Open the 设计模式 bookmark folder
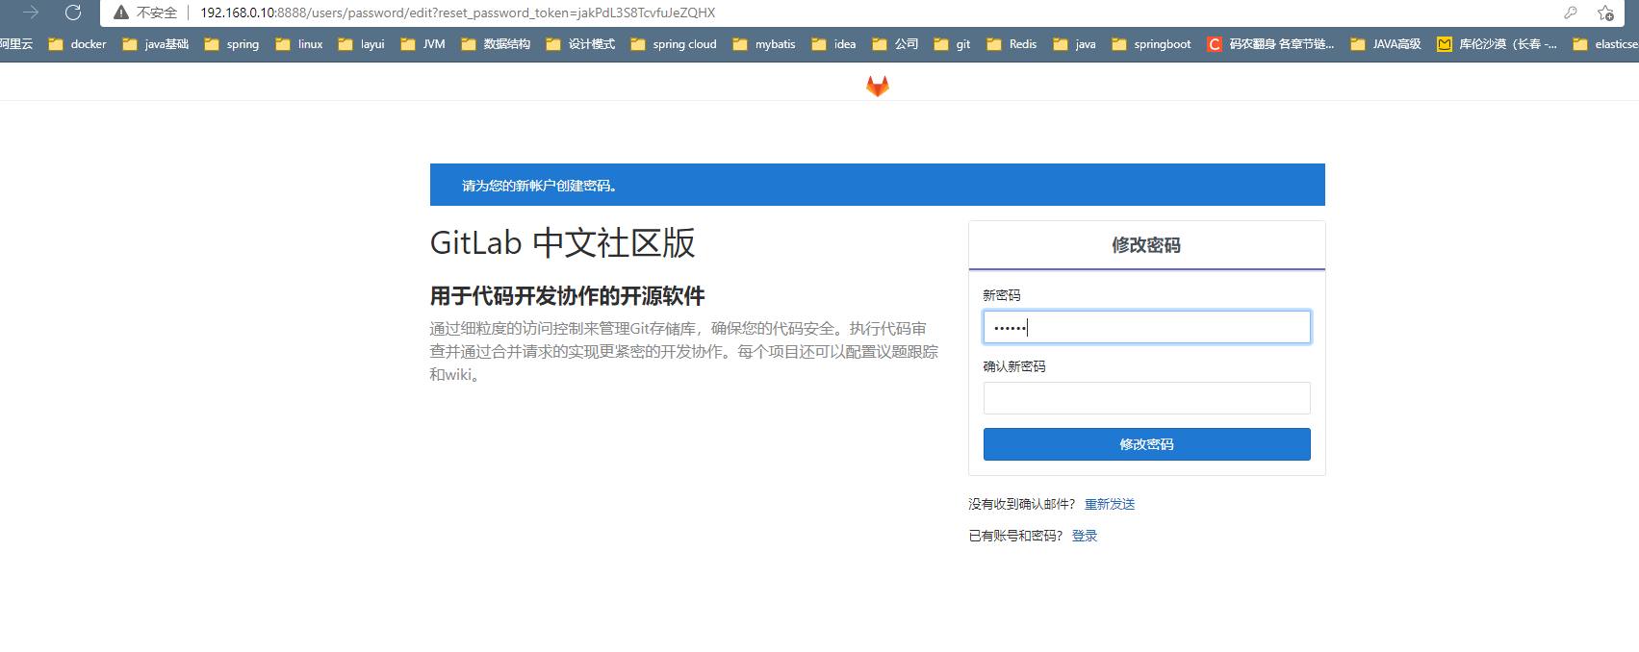This screenshot has height=652, width=1639. [x=580, y=44]
